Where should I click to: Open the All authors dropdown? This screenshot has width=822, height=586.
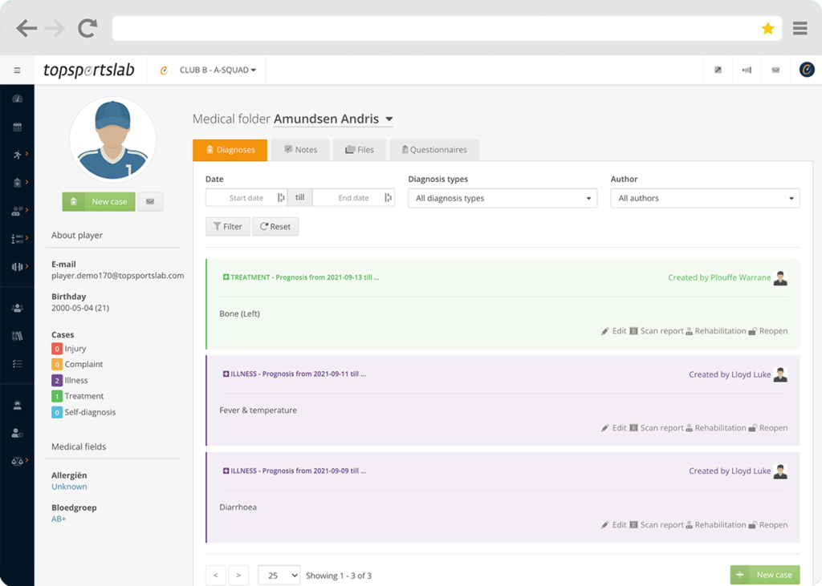click(x=705, y=197)
